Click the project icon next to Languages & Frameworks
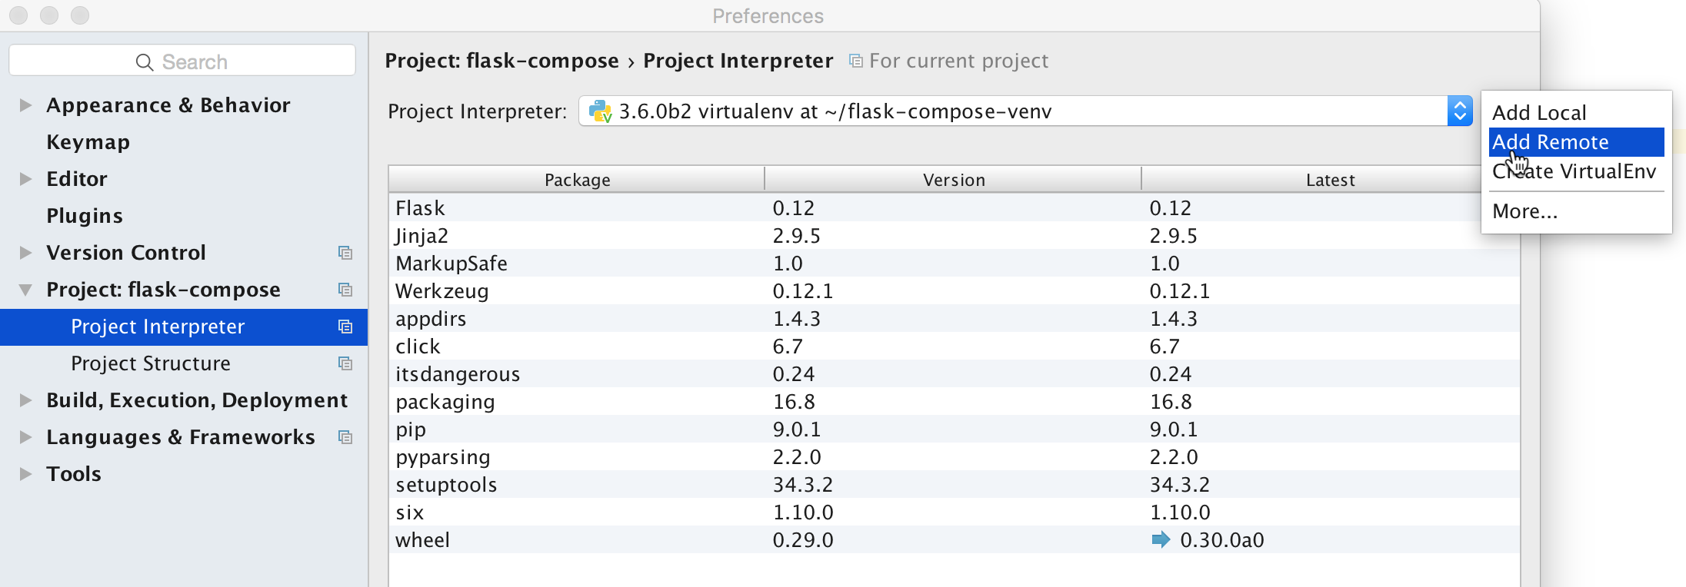 (x=345, y=437)
